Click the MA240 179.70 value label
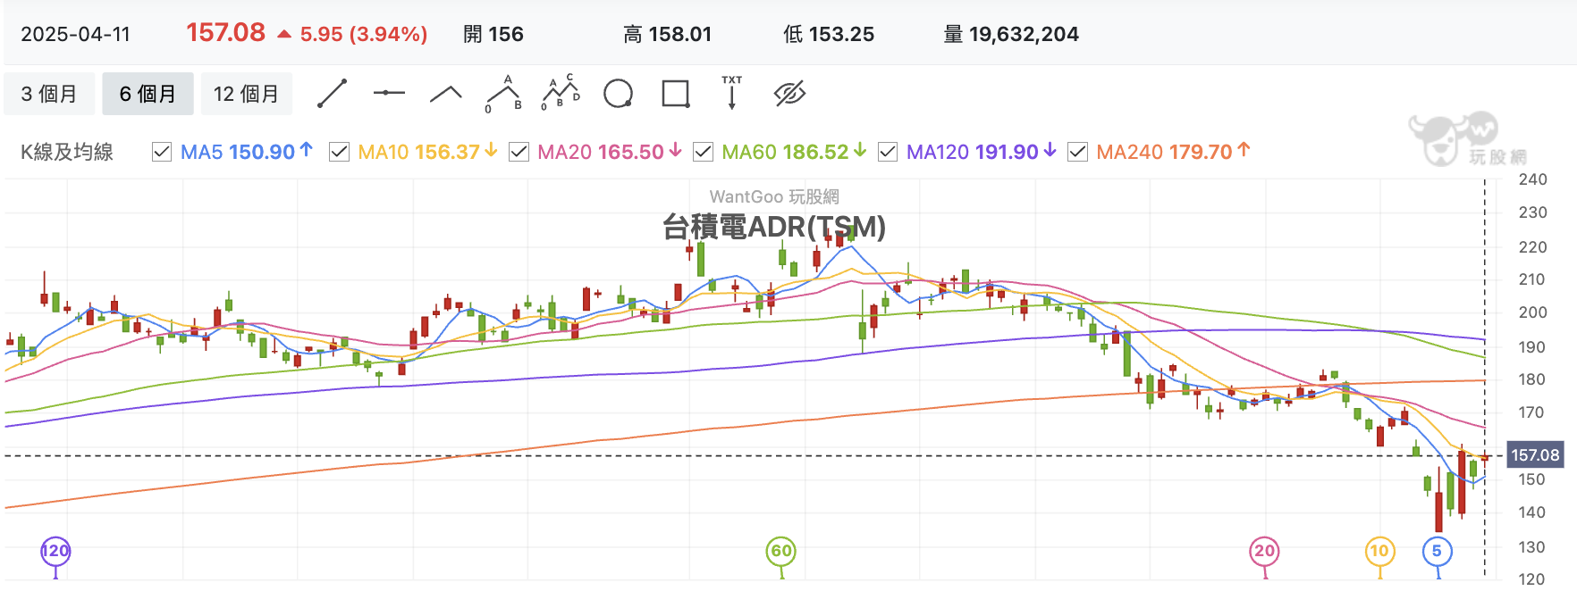The image size is (1577, 591). coord(1173,152)
